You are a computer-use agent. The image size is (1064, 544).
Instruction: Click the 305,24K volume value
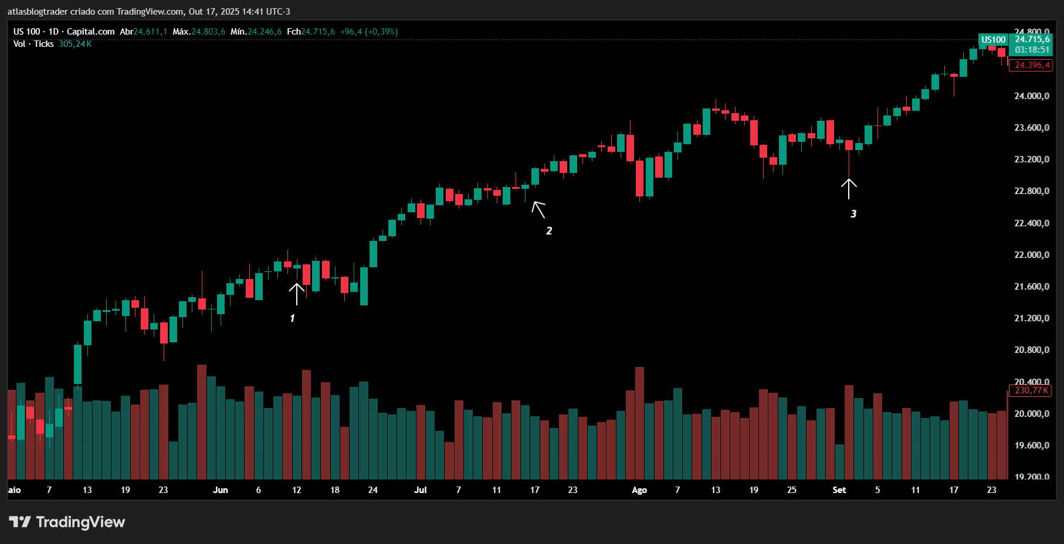75,44
